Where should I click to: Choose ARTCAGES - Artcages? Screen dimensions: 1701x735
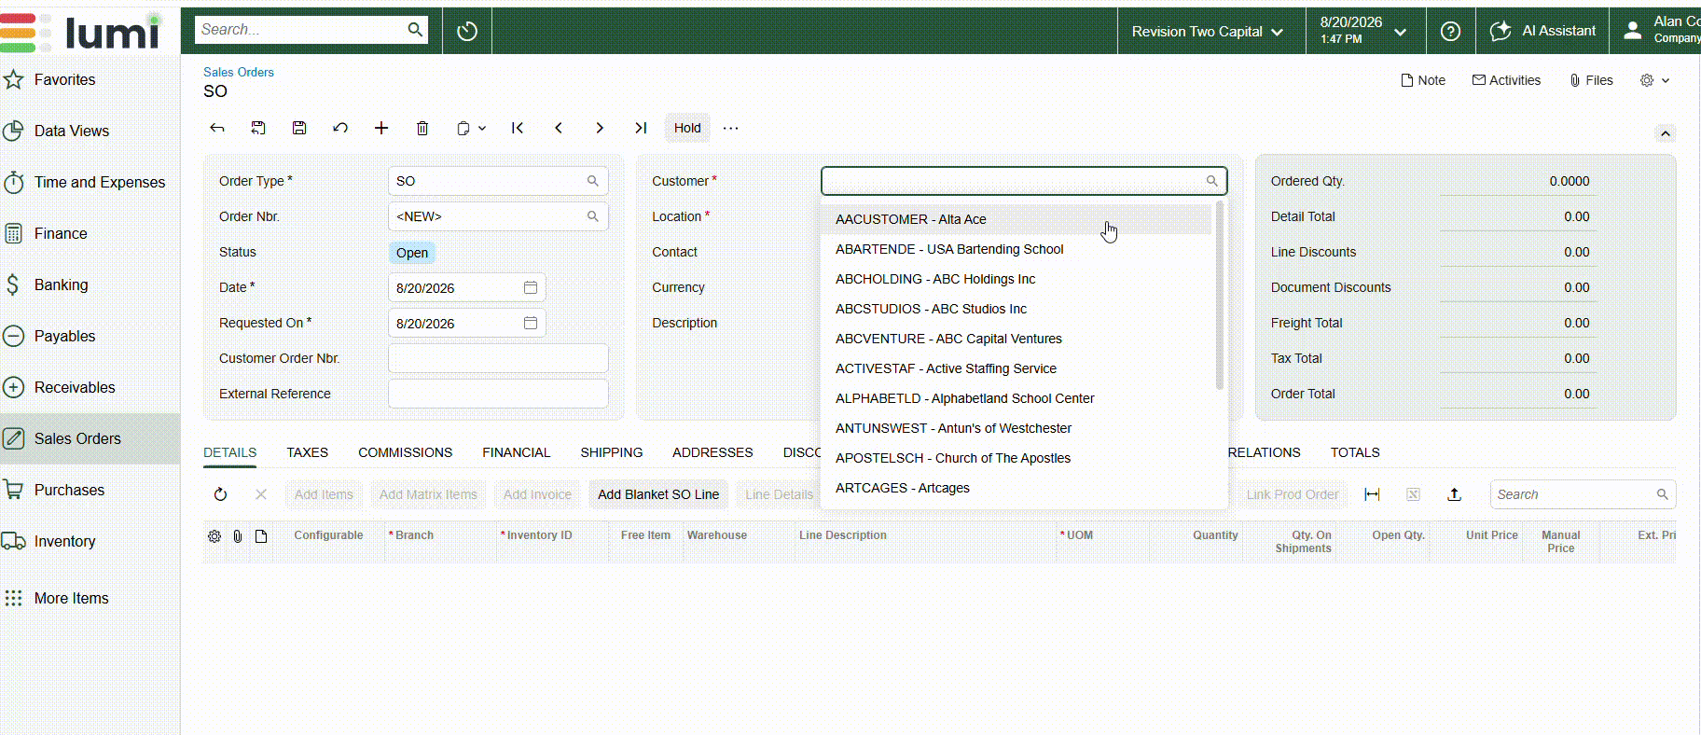point(1016,488)
